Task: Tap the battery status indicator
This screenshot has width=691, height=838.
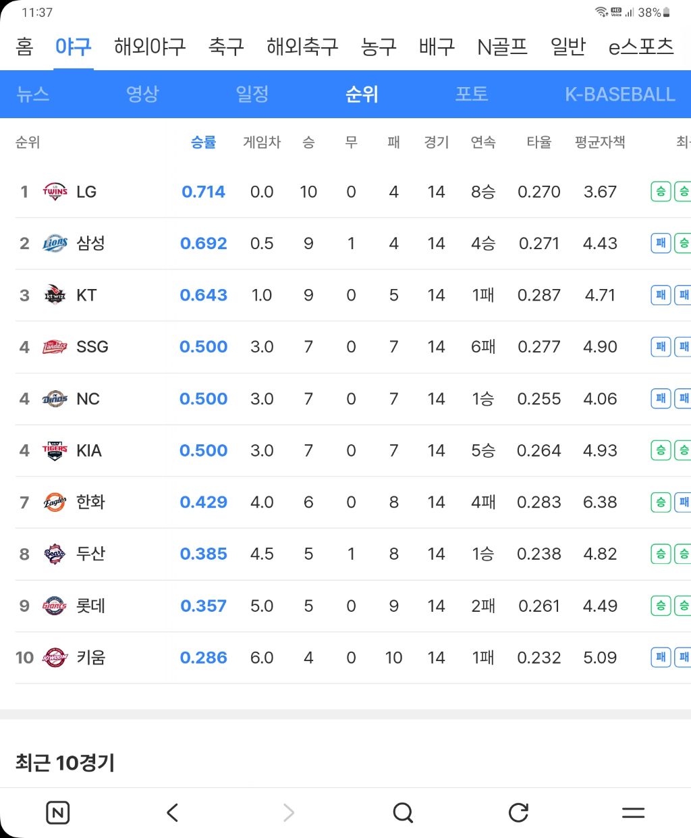Action: coord(667,12)
